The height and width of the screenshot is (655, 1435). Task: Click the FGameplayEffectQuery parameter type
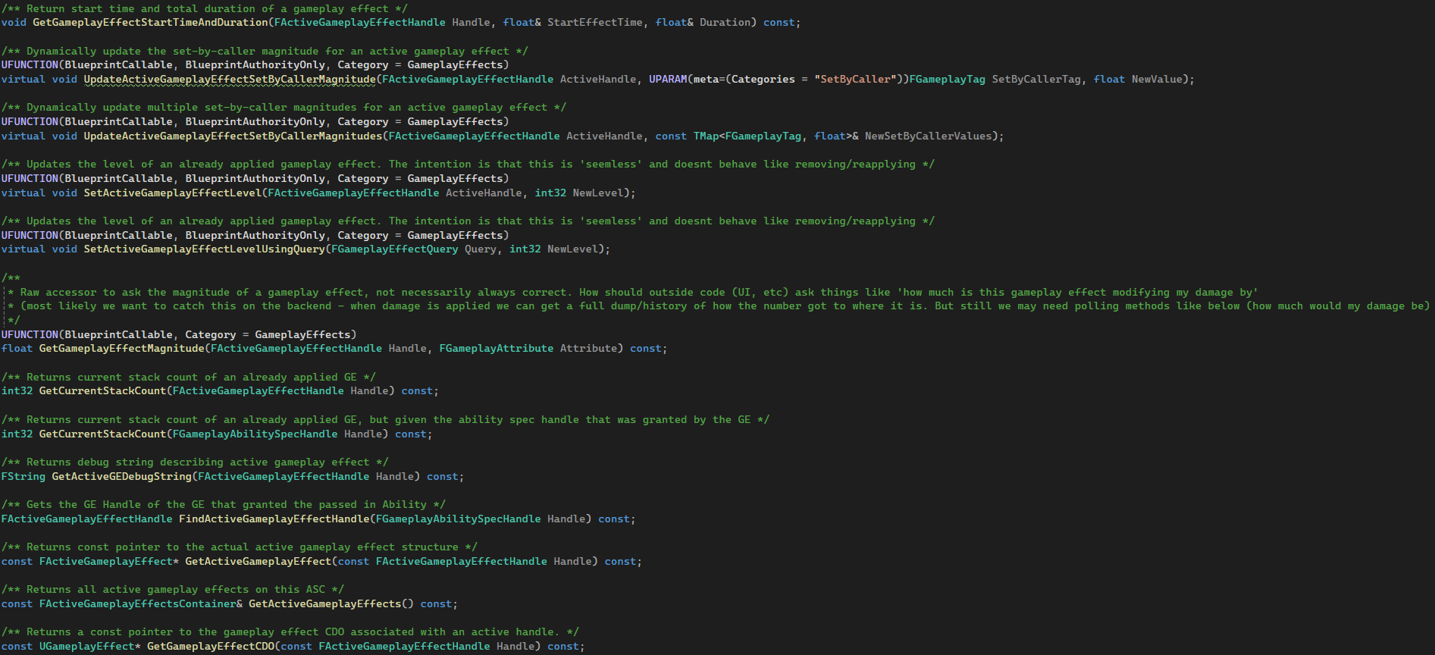click(394, 249)
